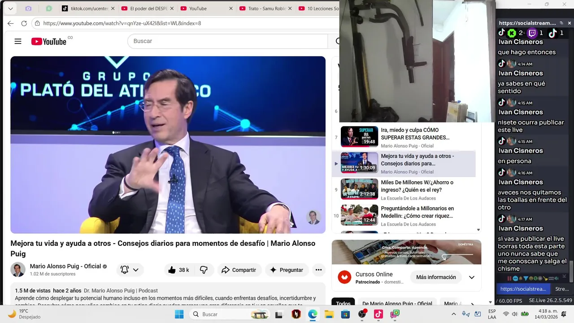Click inside the YouTube Buscar search field
Image resolution: width=574 pixels, height=323 pixels.
(x=228, y=41)
